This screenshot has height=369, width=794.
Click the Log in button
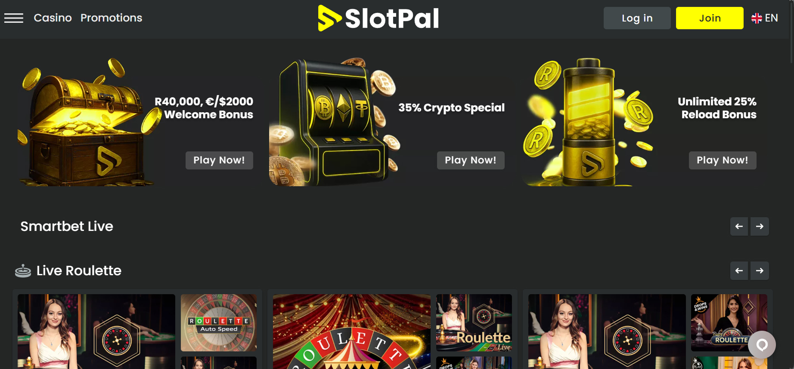tap(637, 18)
